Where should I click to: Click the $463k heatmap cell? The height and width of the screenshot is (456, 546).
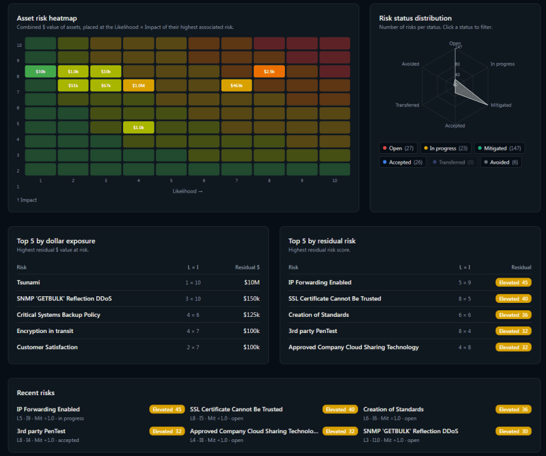[236, 86]
